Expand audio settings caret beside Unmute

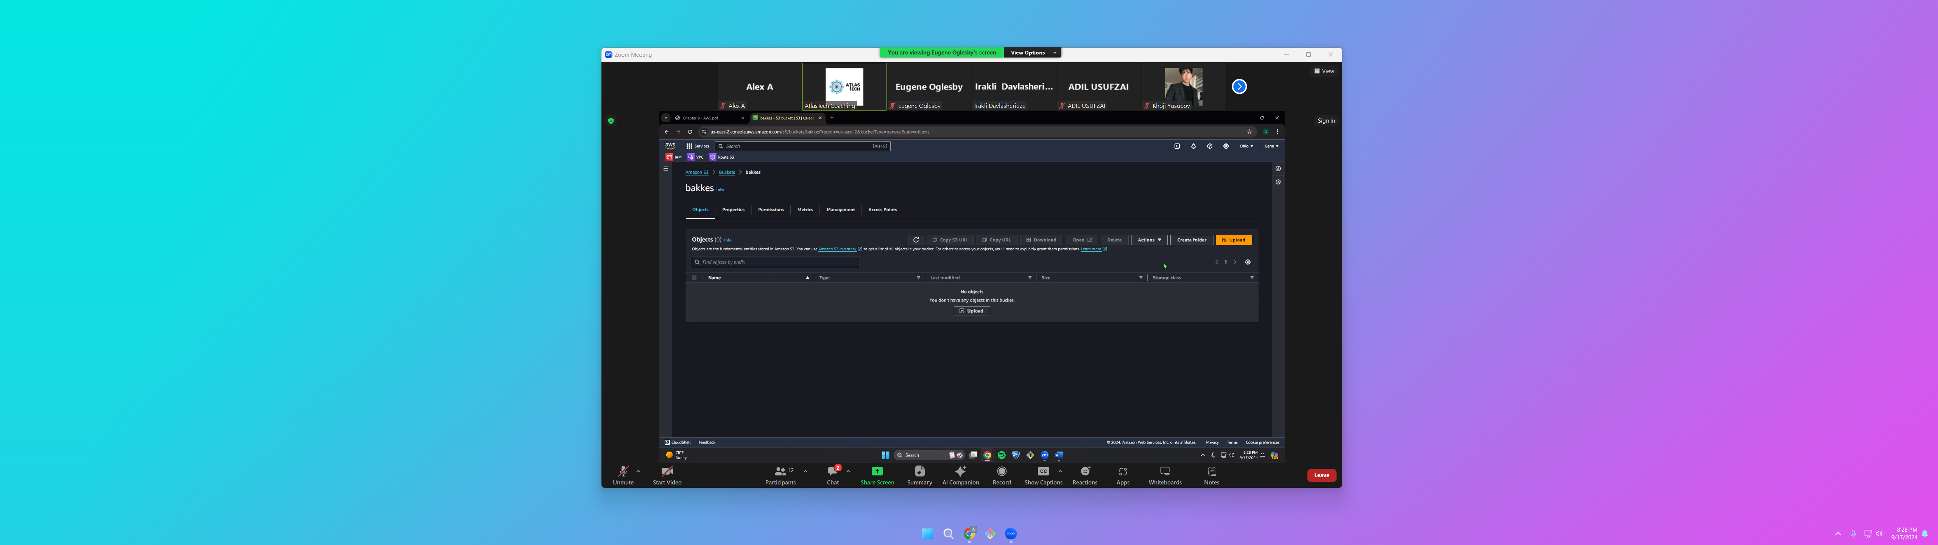tap(638, 471)
